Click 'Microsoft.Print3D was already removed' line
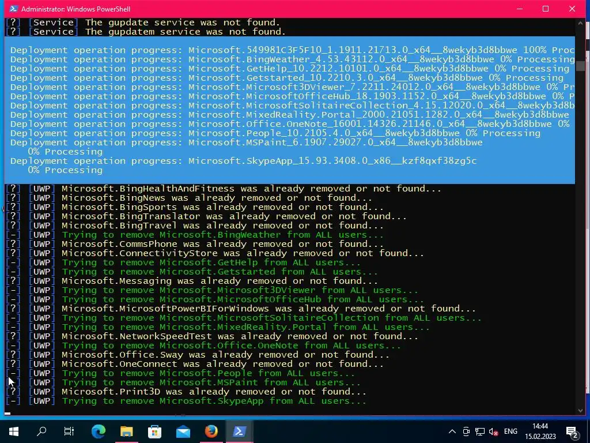Screen dimensions: 590x443 186,392
